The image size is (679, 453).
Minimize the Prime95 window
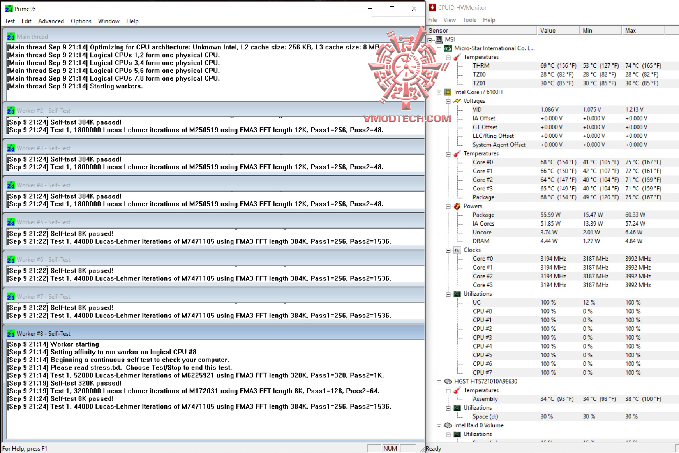coord(370,9)
